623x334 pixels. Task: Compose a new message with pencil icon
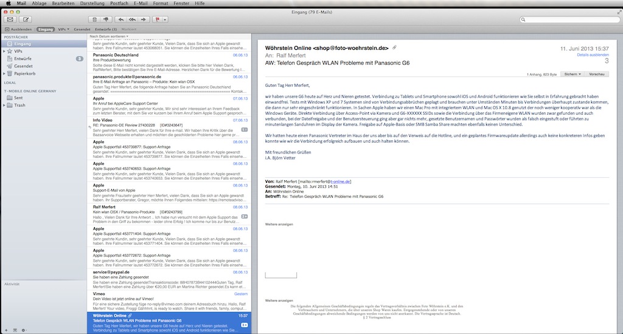pyautogui.click(x=26, y=19)
